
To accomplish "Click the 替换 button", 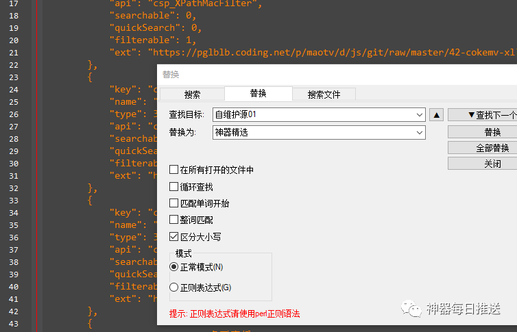I will pyautogui.click(x=483, y=132).
